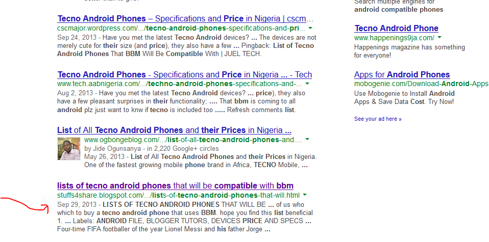Viewport: 489px width, 242px height.
Task: Click the www.ogbongeblog.com green URL
Action: click(193, 140)
